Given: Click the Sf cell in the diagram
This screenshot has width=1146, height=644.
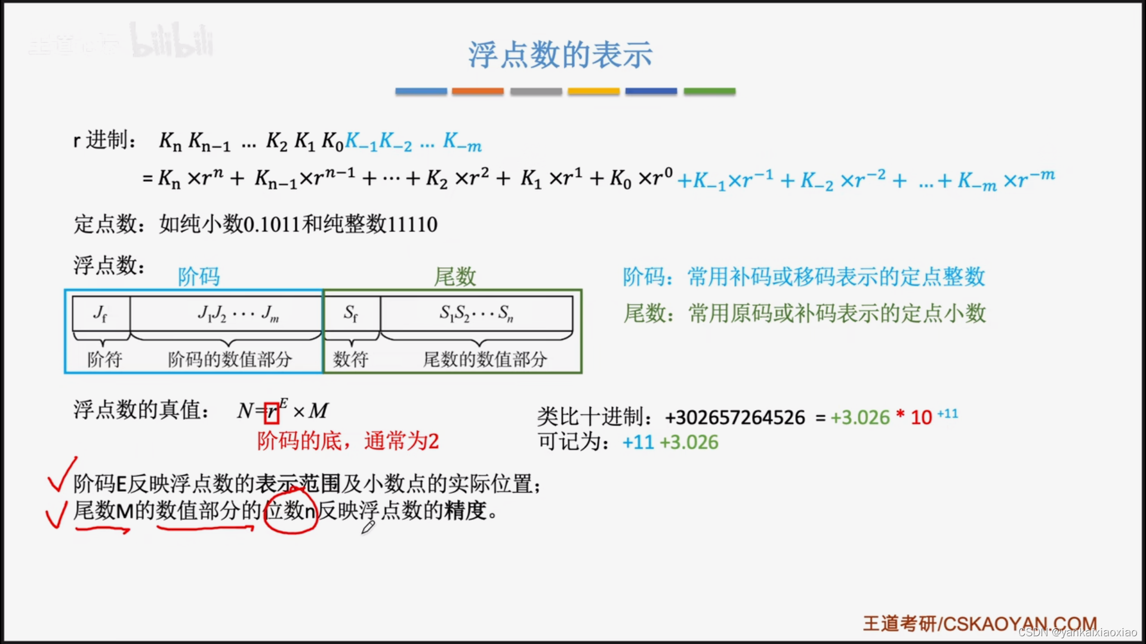Looking at the screenshot, I should 351,314.
